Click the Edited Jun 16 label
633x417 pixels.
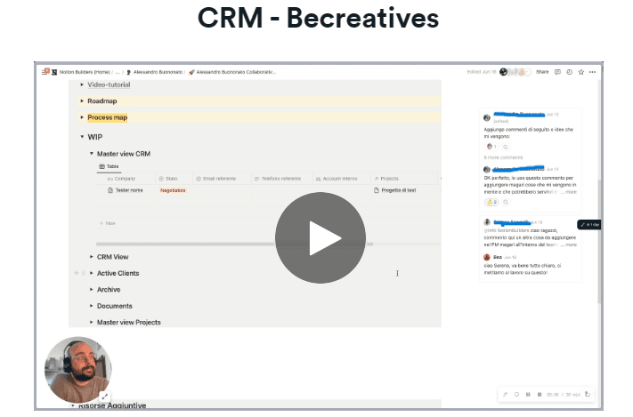[x=482, y=72]
